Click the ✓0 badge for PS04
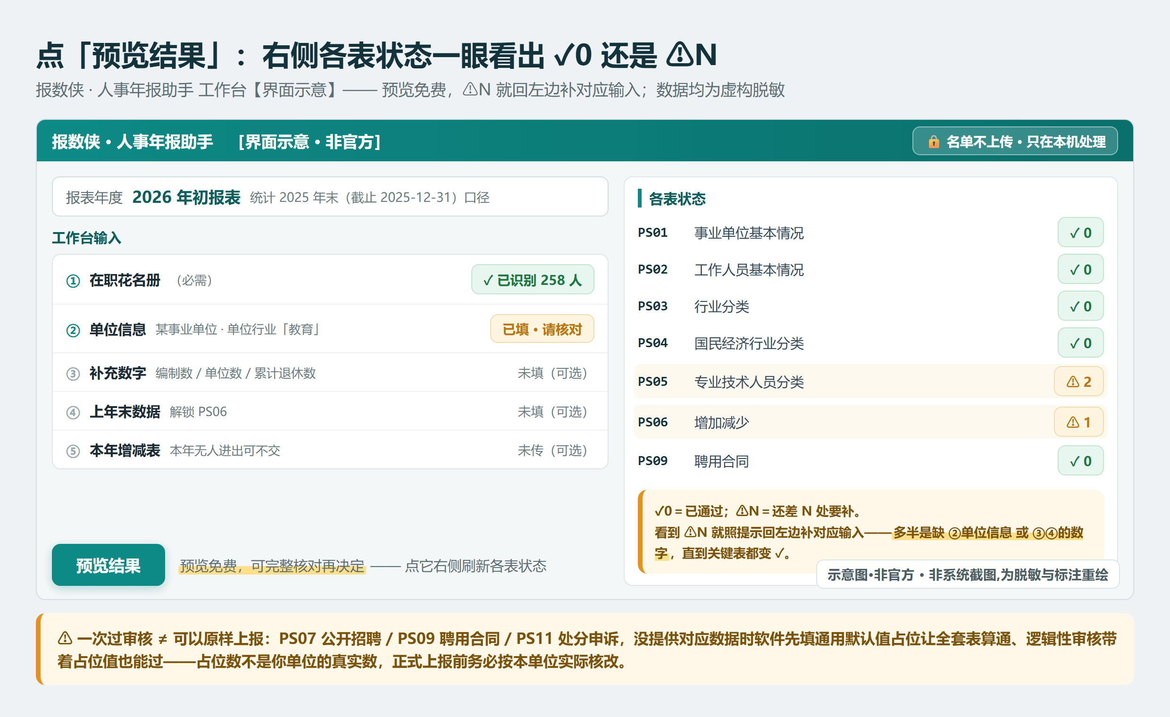Screen dimensions: 1170x717 pos(1080,343)
